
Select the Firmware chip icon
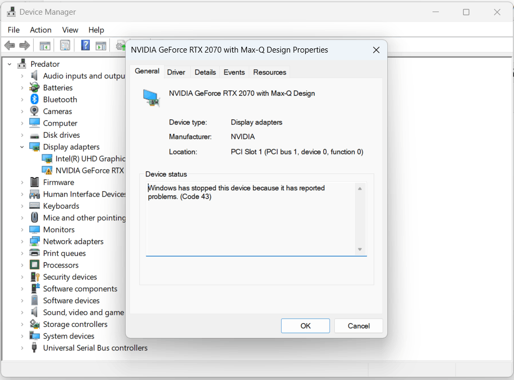pos(34,182)
